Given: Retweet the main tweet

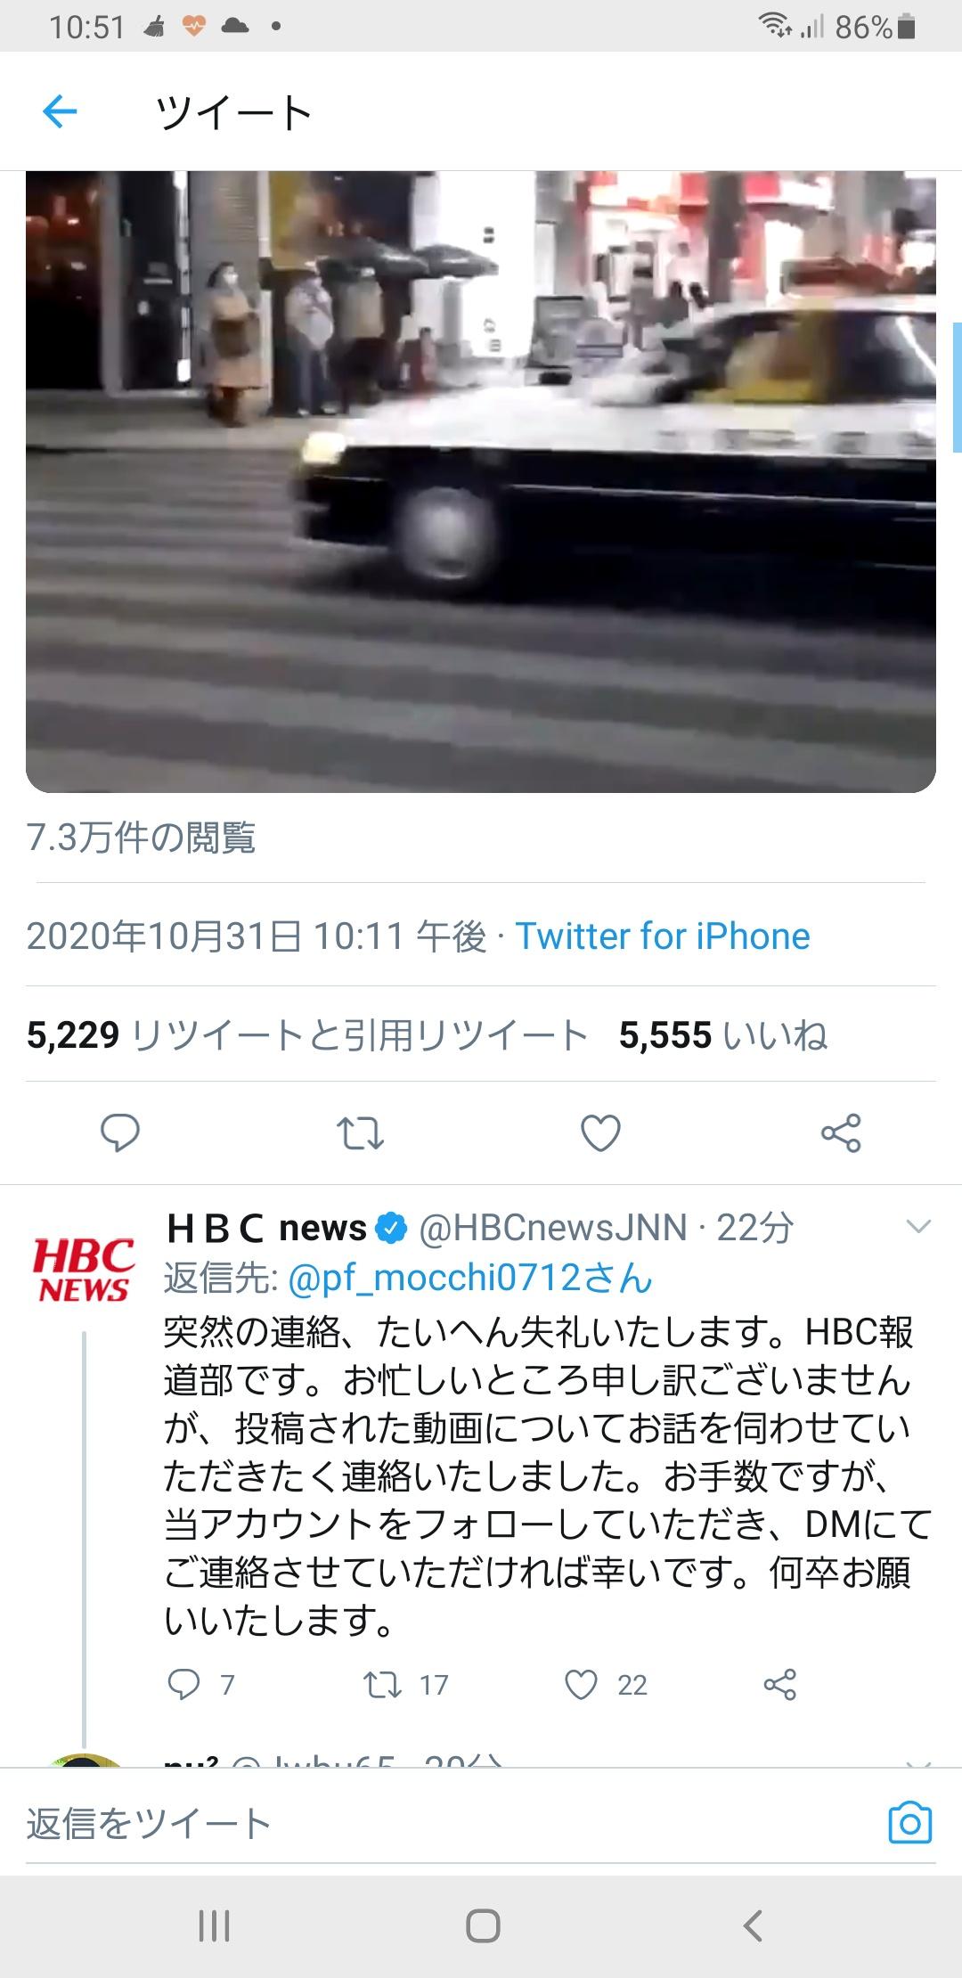Looking at the screenshot, I should coord(360,1133).
